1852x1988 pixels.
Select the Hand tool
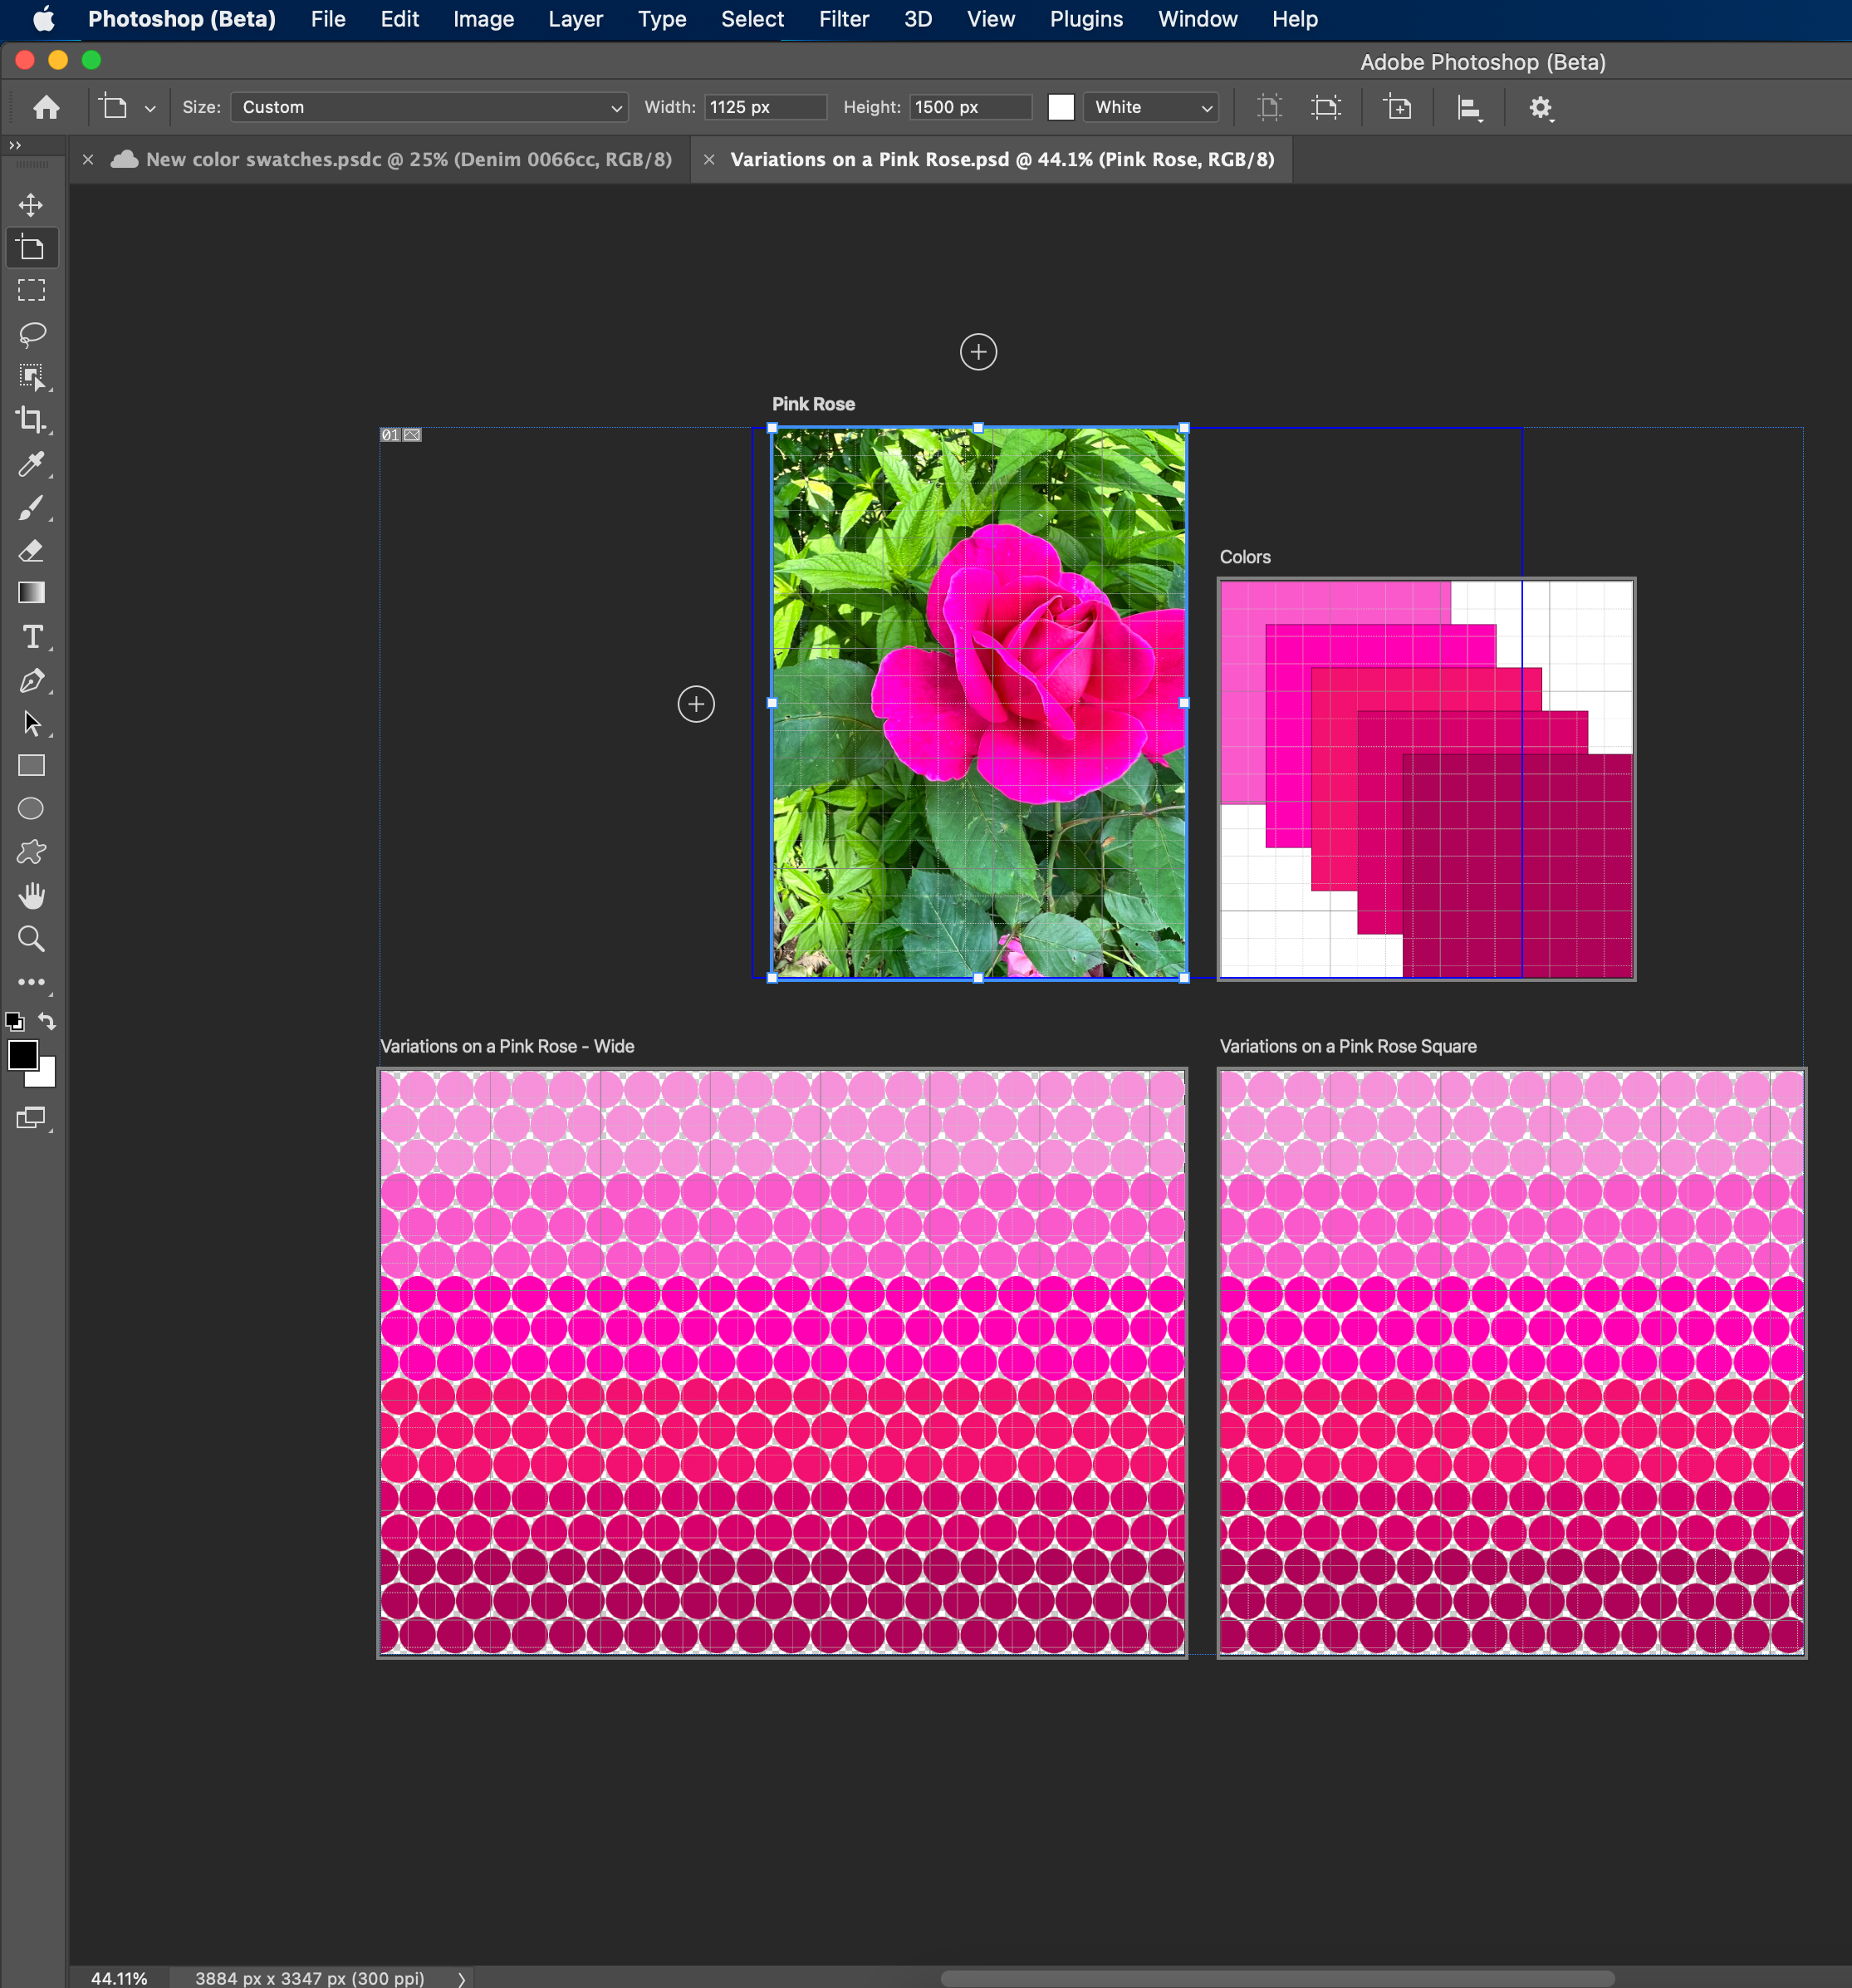point(31,895)
